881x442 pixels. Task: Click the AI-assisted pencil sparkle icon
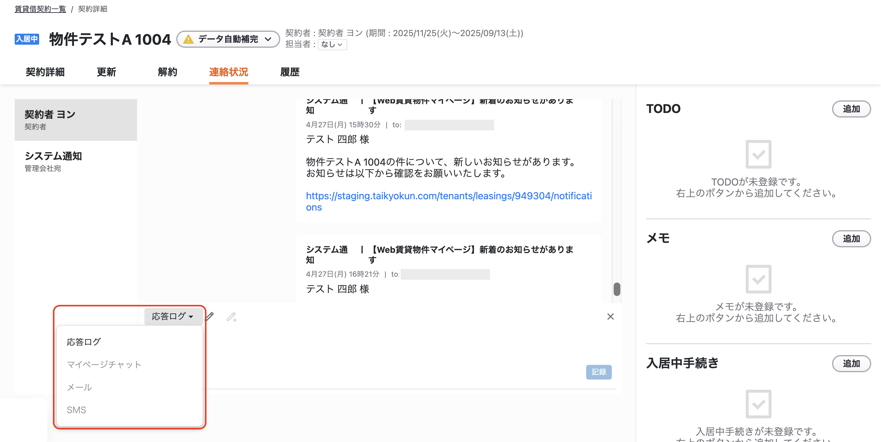(x=232, y=317)
